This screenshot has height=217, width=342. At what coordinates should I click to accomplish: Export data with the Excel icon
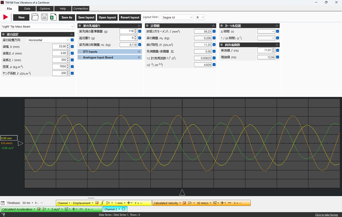(x=53, y=17)
